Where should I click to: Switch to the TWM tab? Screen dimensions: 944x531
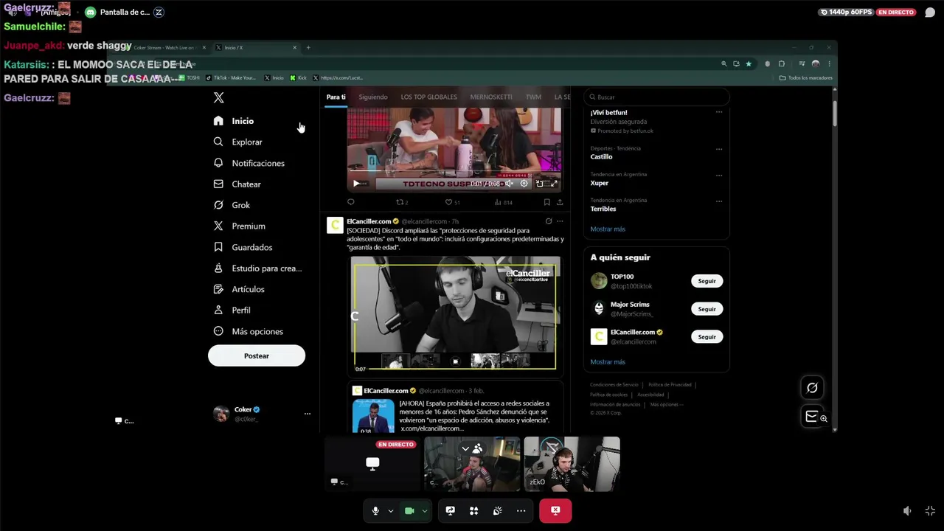coord(533,97)
